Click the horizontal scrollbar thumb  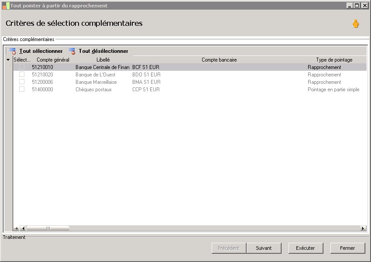48,228
